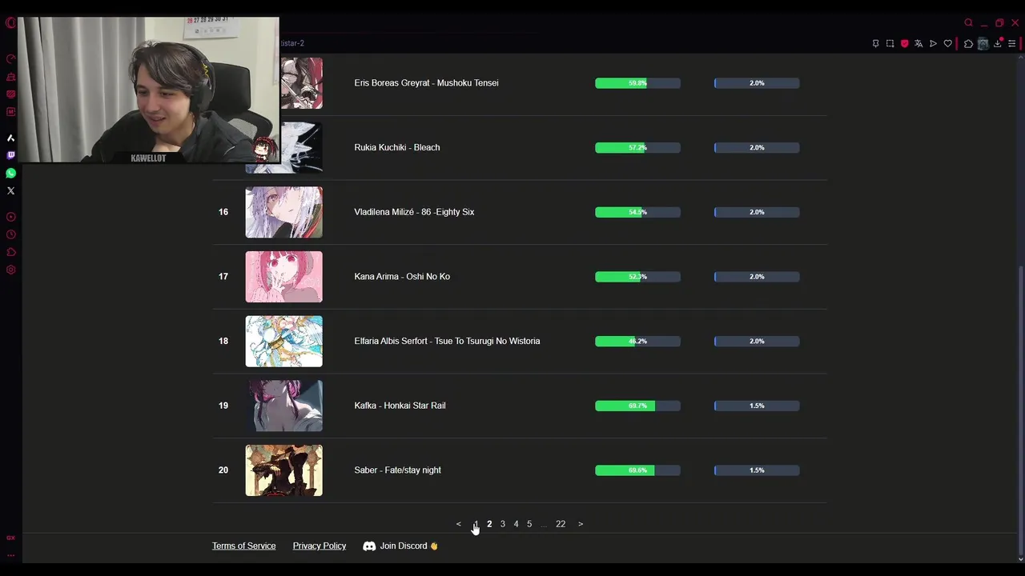
Task: Select page 2 in pagination
Action: (489, 524)
